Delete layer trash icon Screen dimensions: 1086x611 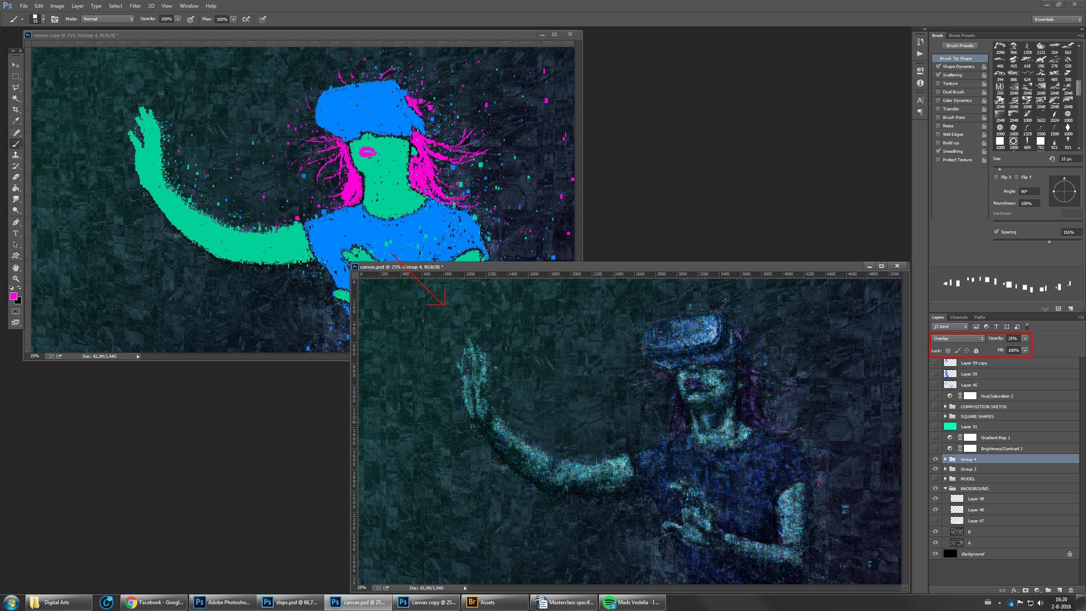coord(1071,590)
